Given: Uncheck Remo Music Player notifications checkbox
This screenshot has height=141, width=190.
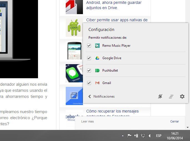Looking at the screenshot, I should coord(89,46).
